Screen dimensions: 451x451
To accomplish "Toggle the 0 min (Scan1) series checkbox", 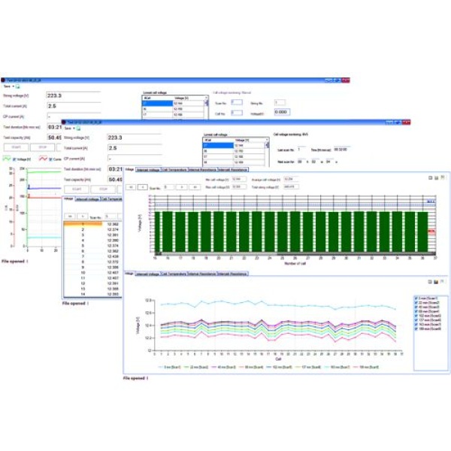I will point(416,298).
